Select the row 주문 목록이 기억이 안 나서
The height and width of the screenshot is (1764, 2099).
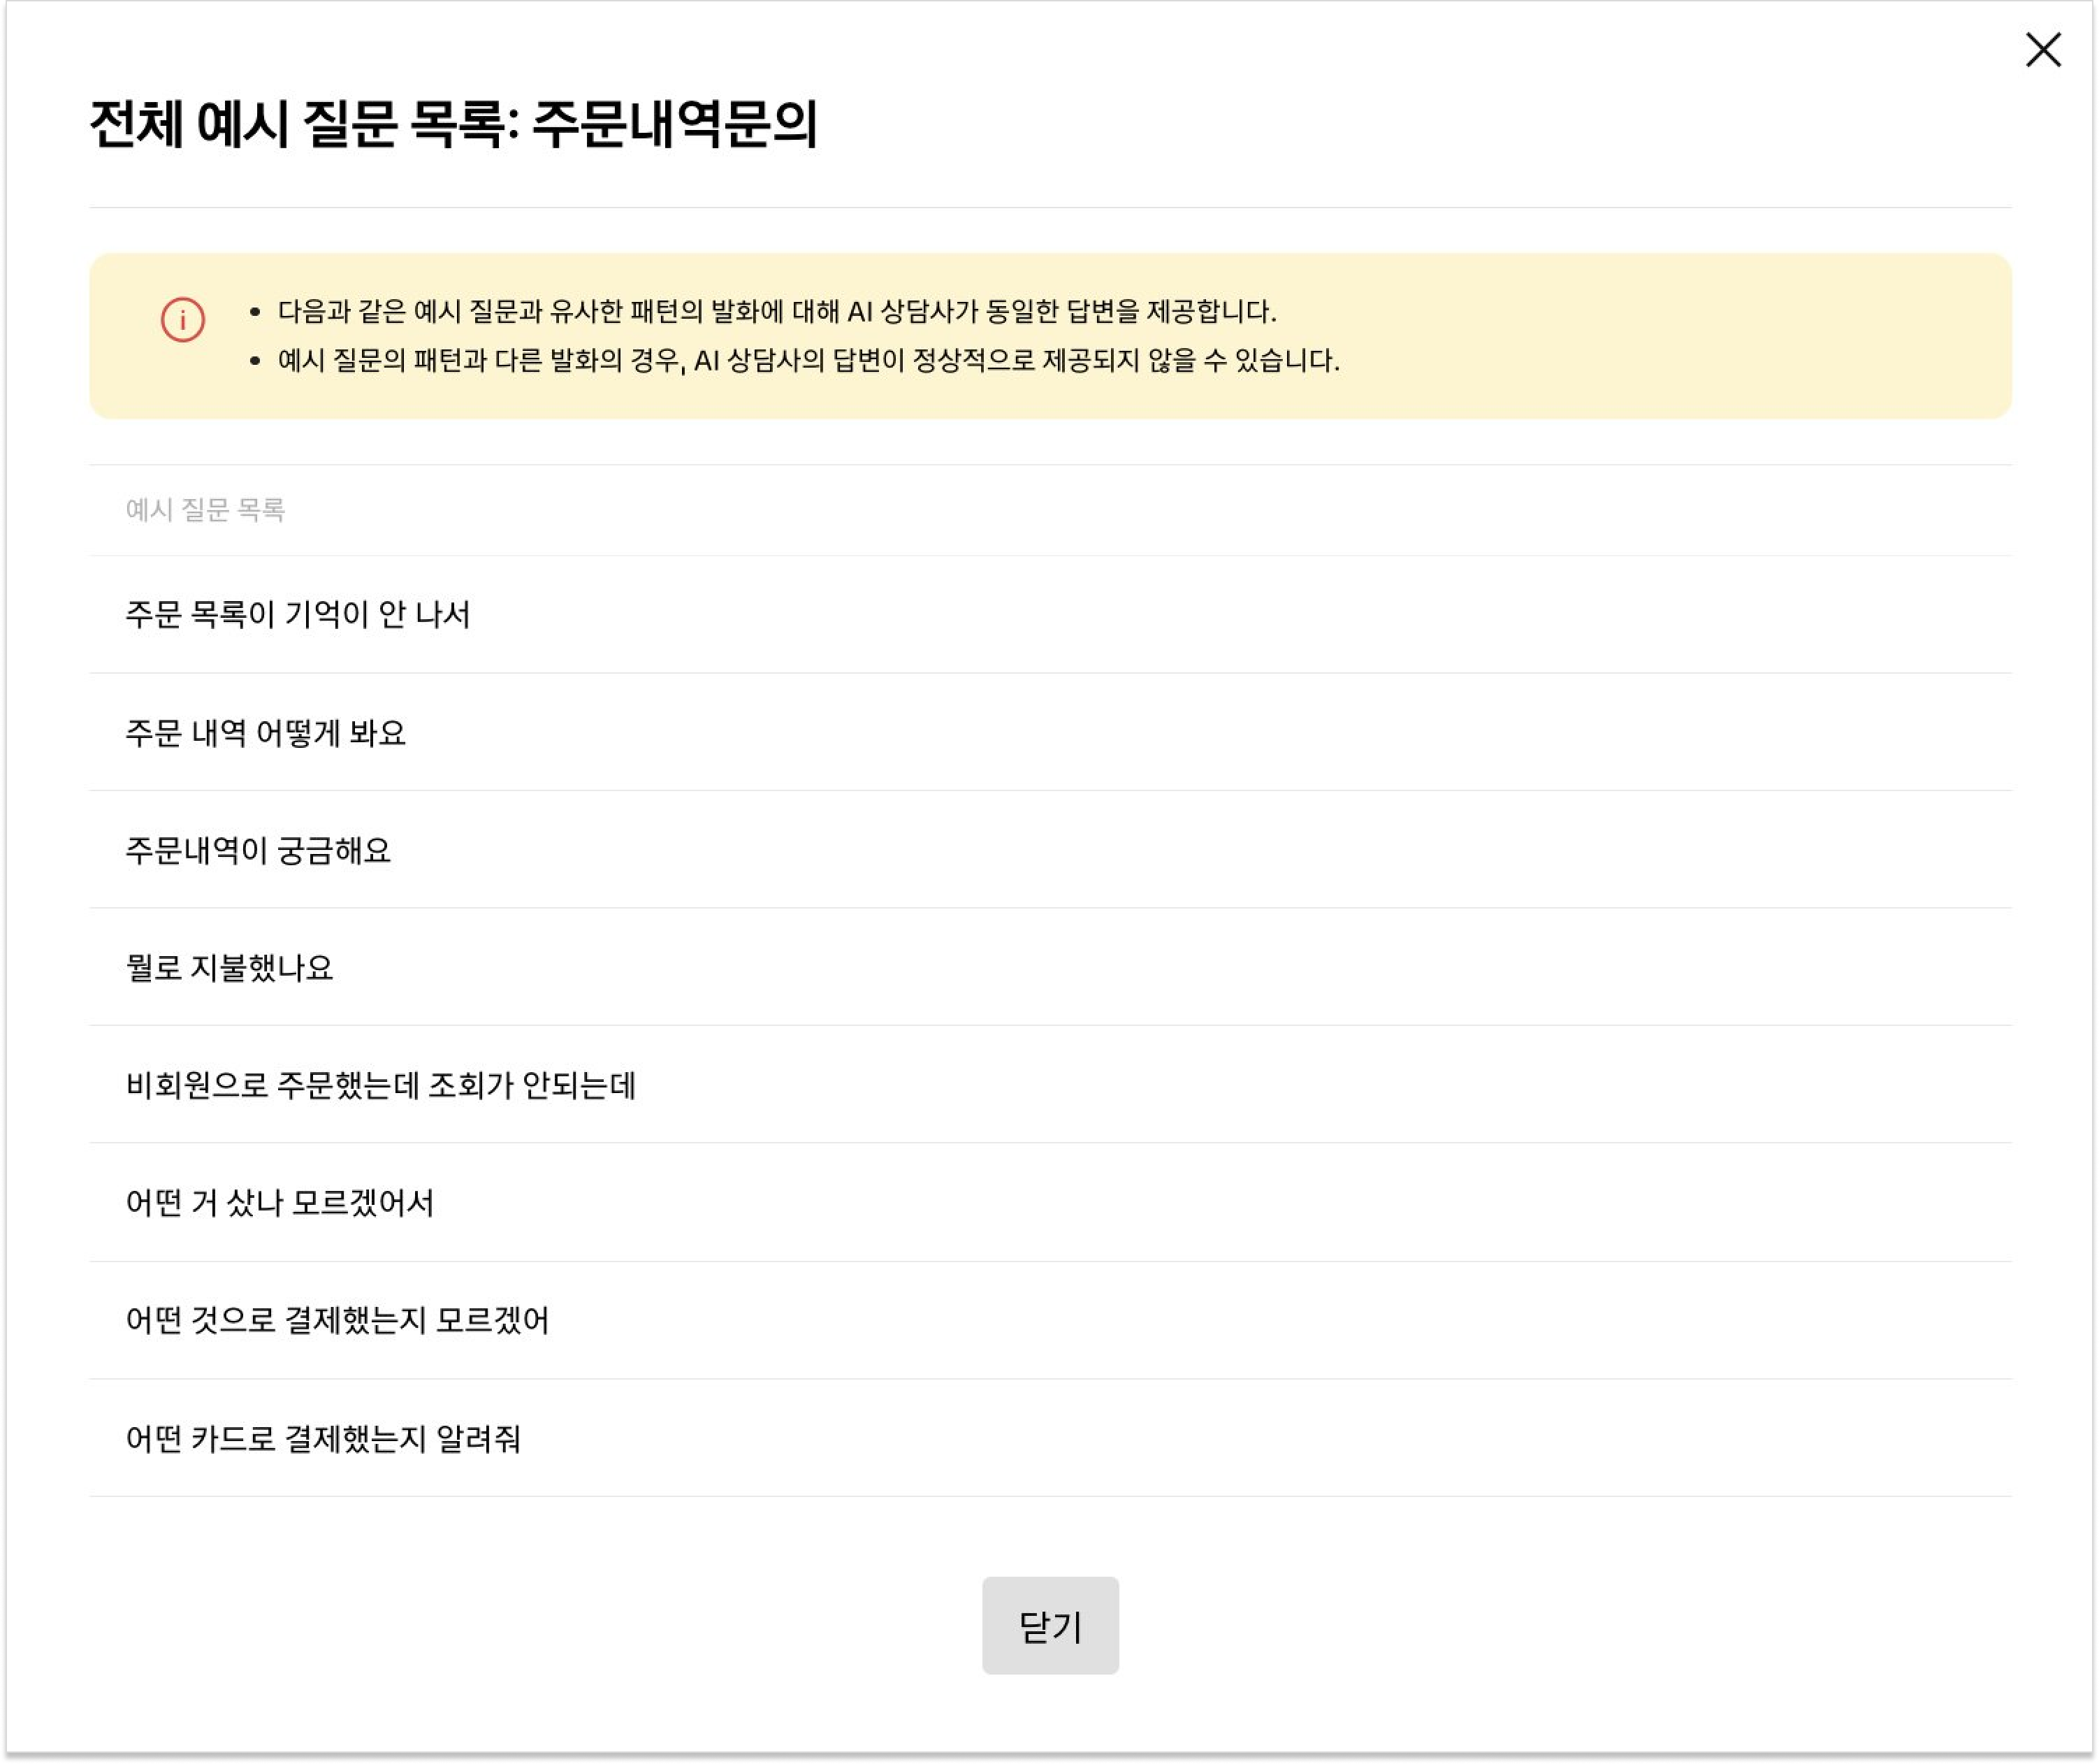coord(298,614)
